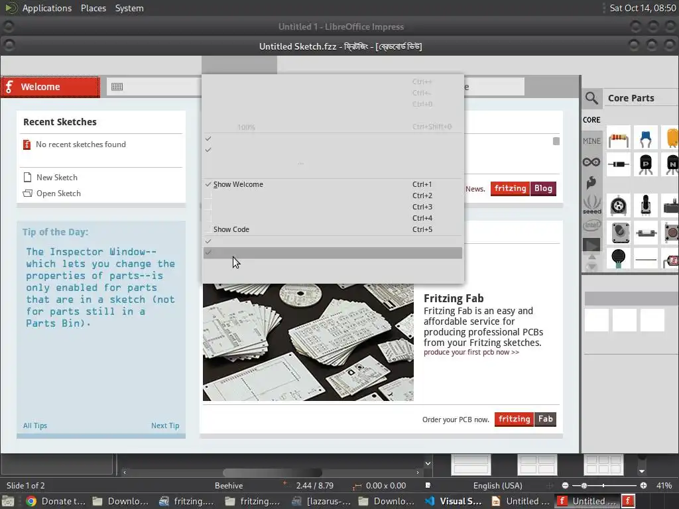
Task: Click the 41% zoom level in Impress
Action: click(x=664, y=486)
